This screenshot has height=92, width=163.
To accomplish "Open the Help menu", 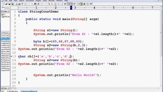I will click(66, 1).
